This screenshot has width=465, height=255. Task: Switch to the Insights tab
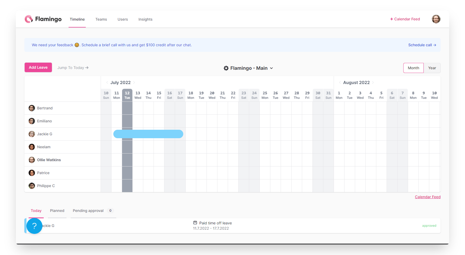(145, 19)
